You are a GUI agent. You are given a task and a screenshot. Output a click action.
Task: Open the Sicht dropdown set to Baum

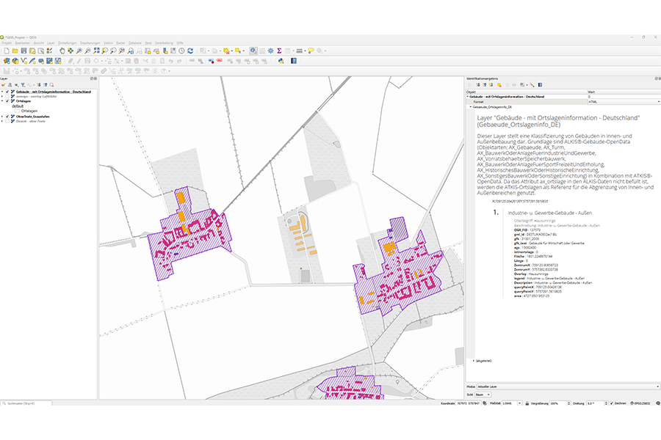(x=485, y=395)
